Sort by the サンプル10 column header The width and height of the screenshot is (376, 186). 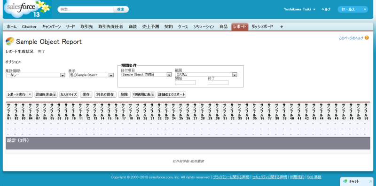tap(74, 111)
